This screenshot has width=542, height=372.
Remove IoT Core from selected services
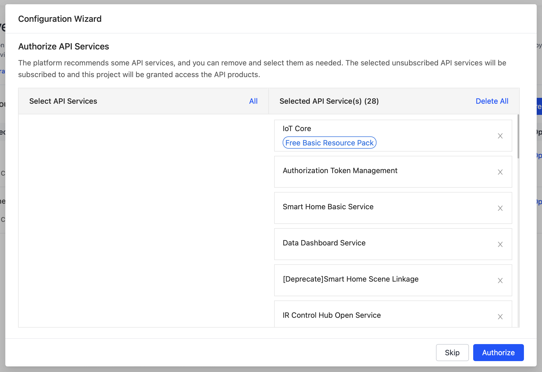point(500,136)
